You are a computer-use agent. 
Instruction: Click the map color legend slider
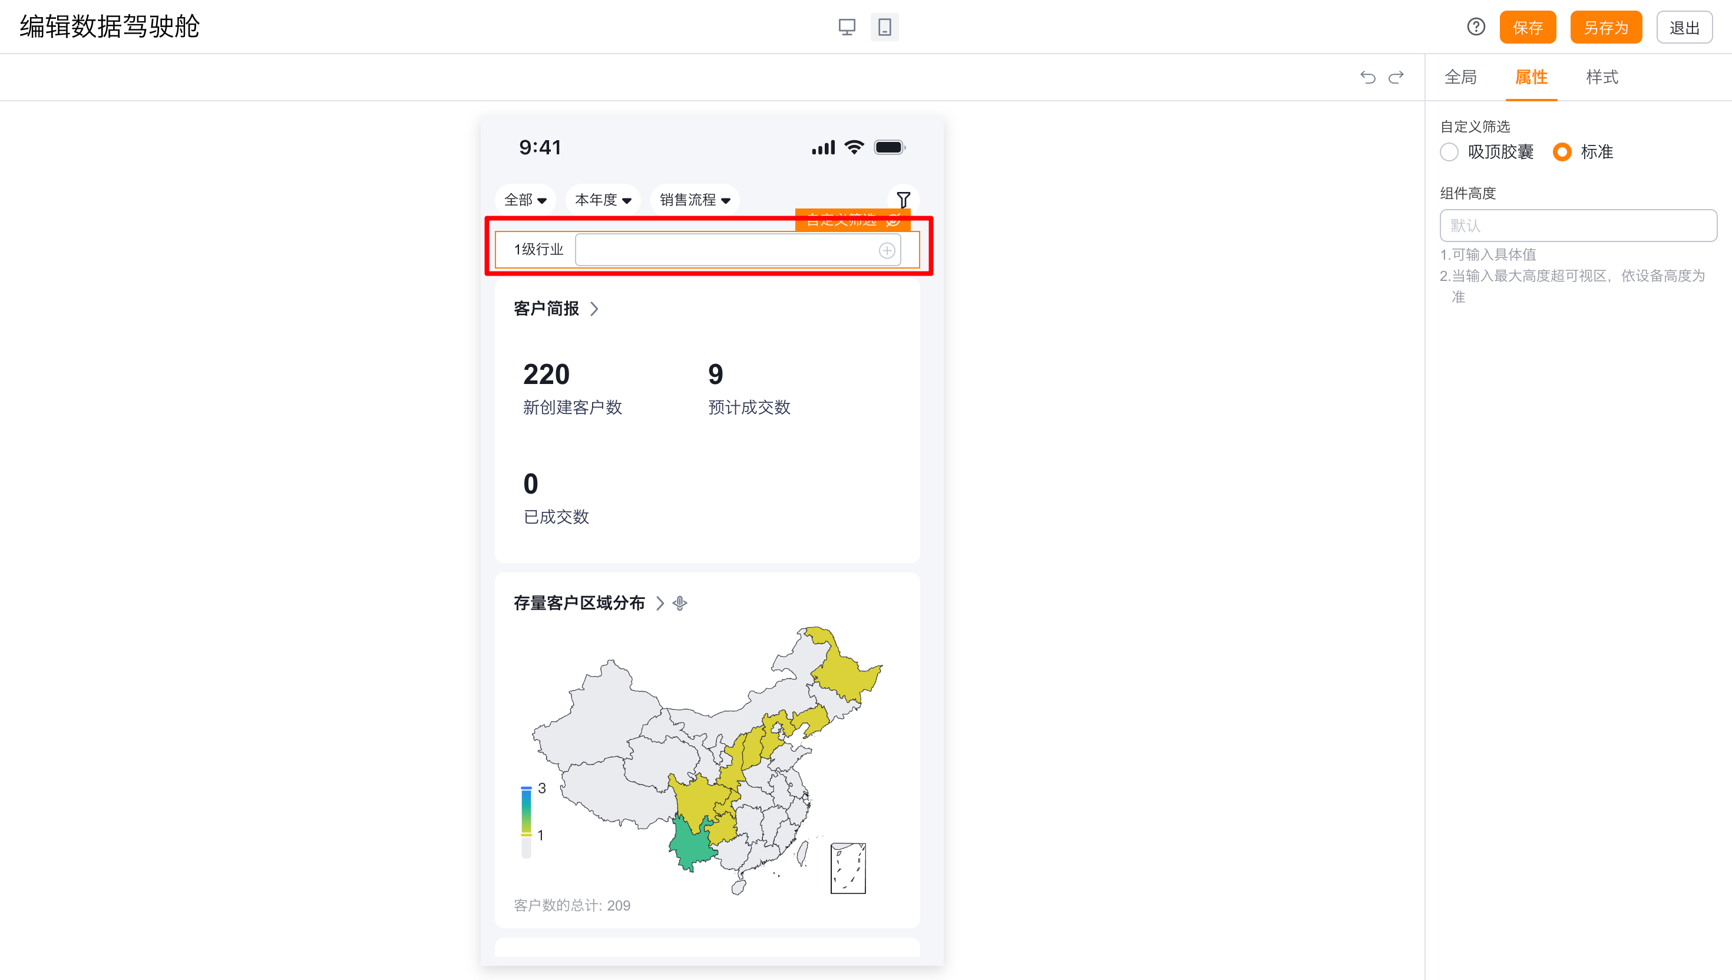pyautogui.click(x=527, y=811)
